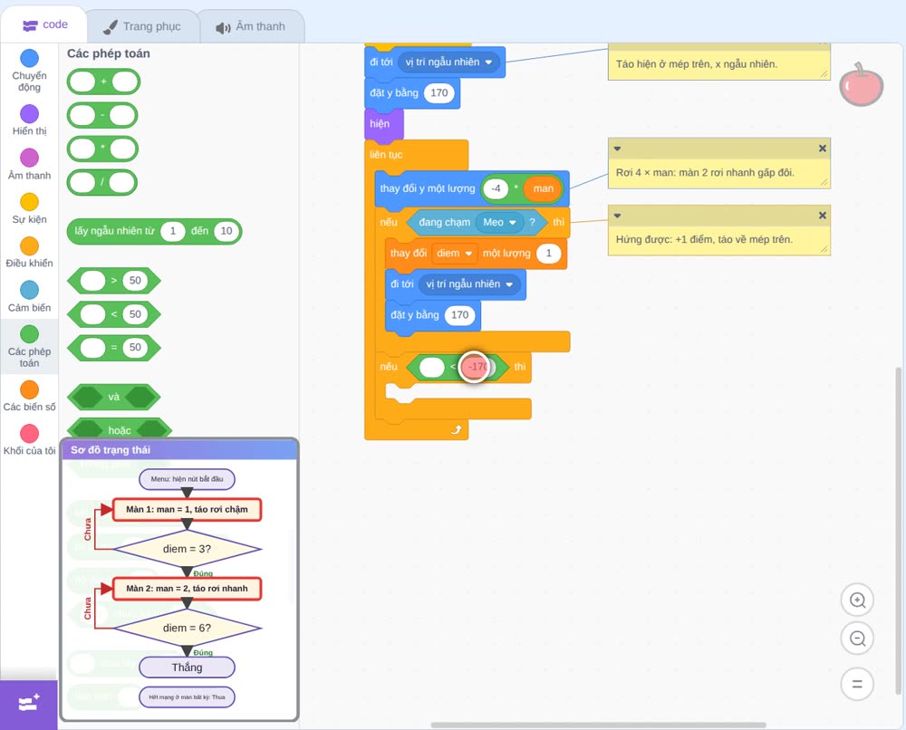Image resolution: width=906 pixels, height=730 pixels.
Task: Close the 'Rơi 4 × man' comment
Action: click(x=823, y=149)
